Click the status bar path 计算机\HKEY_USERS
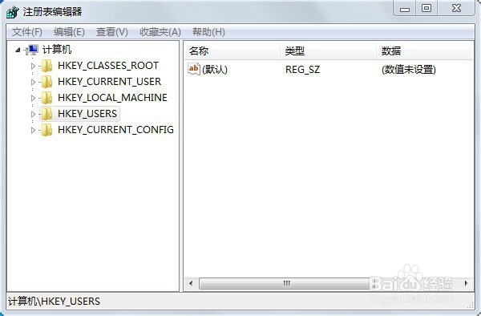The width and height of the screenshot is (481, 316). [x=54, y=302]
